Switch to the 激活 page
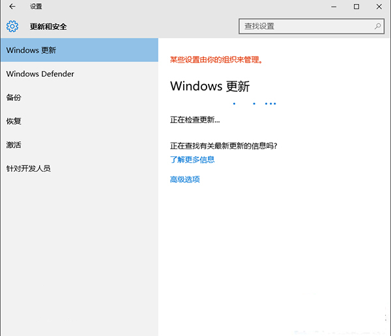This screenshot has height=336, width=391. tap(14, 145)
